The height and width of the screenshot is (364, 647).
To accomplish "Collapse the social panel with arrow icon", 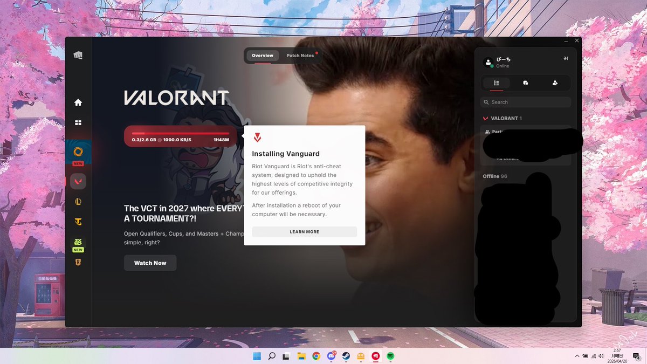I will coord(566,58).
